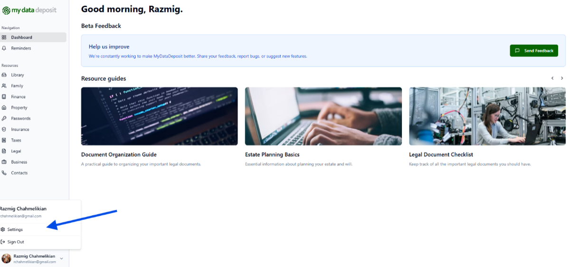Image resolution: width=570 pixels, height=267 pixels.
Task: Click 'A practical guide to organizing' description
Action: tap(141, 164)
